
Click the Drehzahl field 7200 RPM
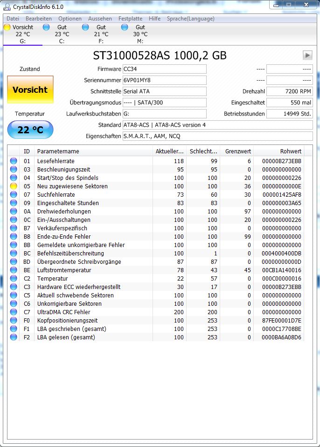pyautogui.click(x=290, y=91)
